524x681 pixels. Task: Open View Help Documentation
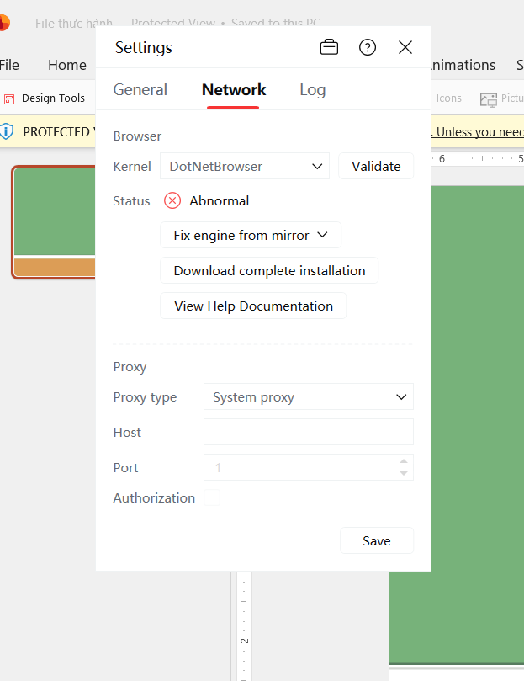coord(253,306)
